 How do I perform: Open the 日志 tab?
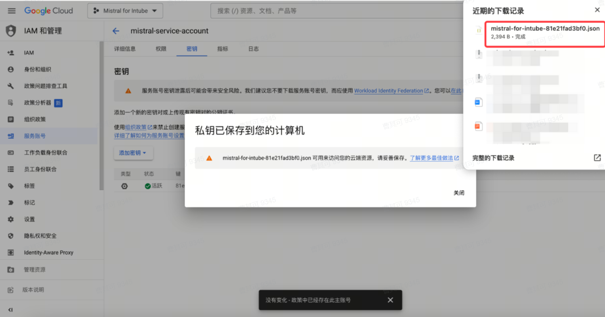click(x=254, y=49)
